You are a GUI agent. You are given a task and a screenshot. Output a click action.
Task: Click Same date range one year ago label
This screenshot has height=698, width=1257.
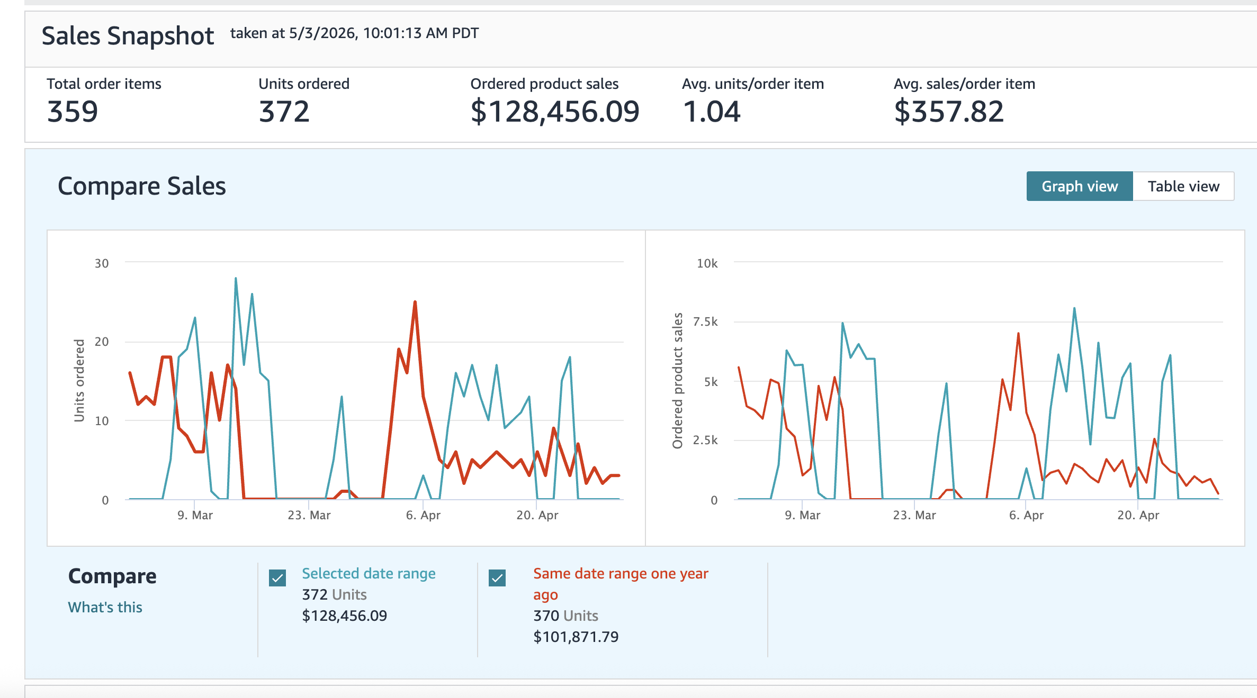621,584
